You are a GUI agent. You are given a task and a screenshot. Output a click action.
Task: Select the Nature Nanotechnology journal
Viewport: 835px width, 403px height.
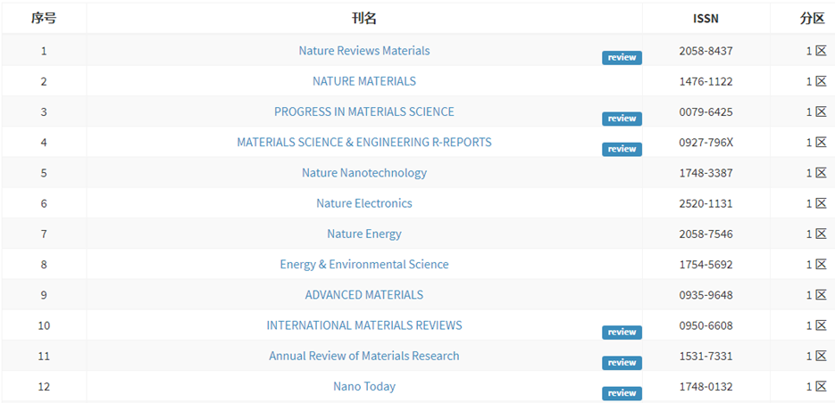pos(364,173)
